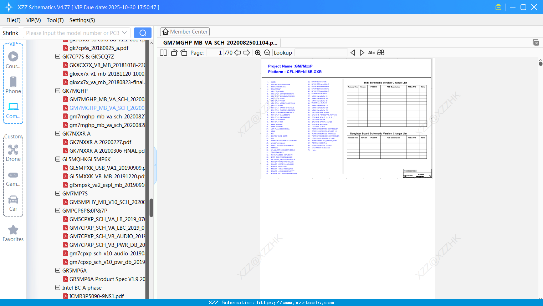Screen dimensions: 543x306
Task: Open the Settings(S) menu
Action: (82, 20)
